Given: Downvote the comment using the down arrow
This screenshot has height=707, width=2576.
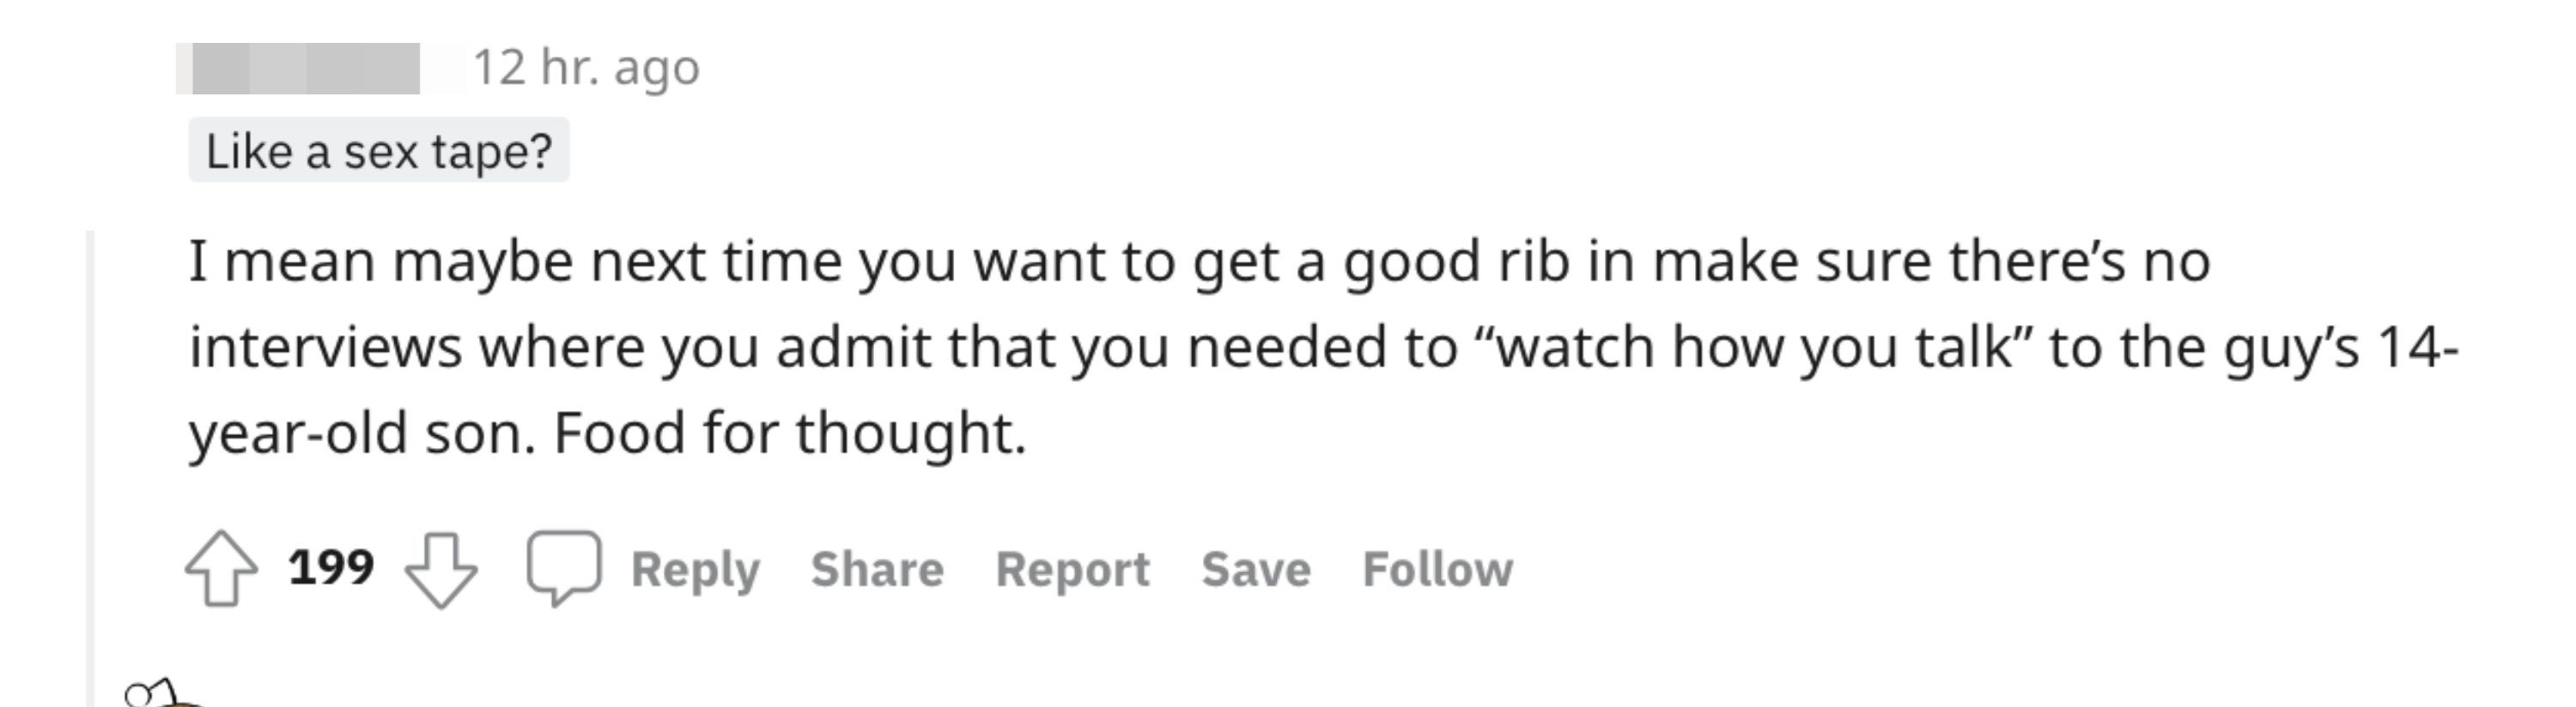Looking at the screenshot, I should tap(441, 569).
